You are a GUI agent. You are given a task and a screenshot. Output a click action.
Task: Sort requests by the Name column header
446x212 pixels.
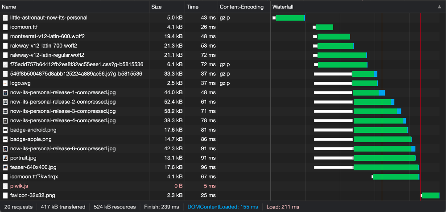click(x=9, y=7)
